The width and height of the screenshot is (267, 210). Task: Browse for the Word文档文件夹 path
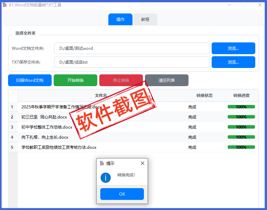click(233, 48)
